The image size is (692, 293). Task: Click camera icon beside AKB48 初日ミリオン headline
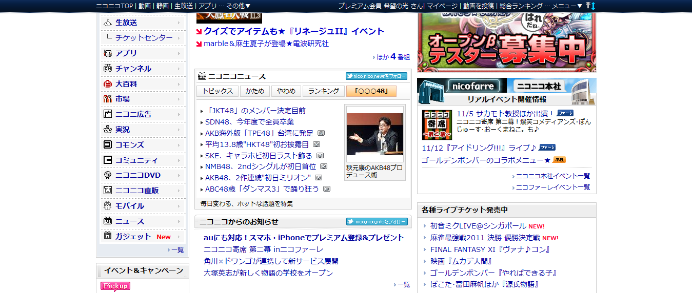319,178
